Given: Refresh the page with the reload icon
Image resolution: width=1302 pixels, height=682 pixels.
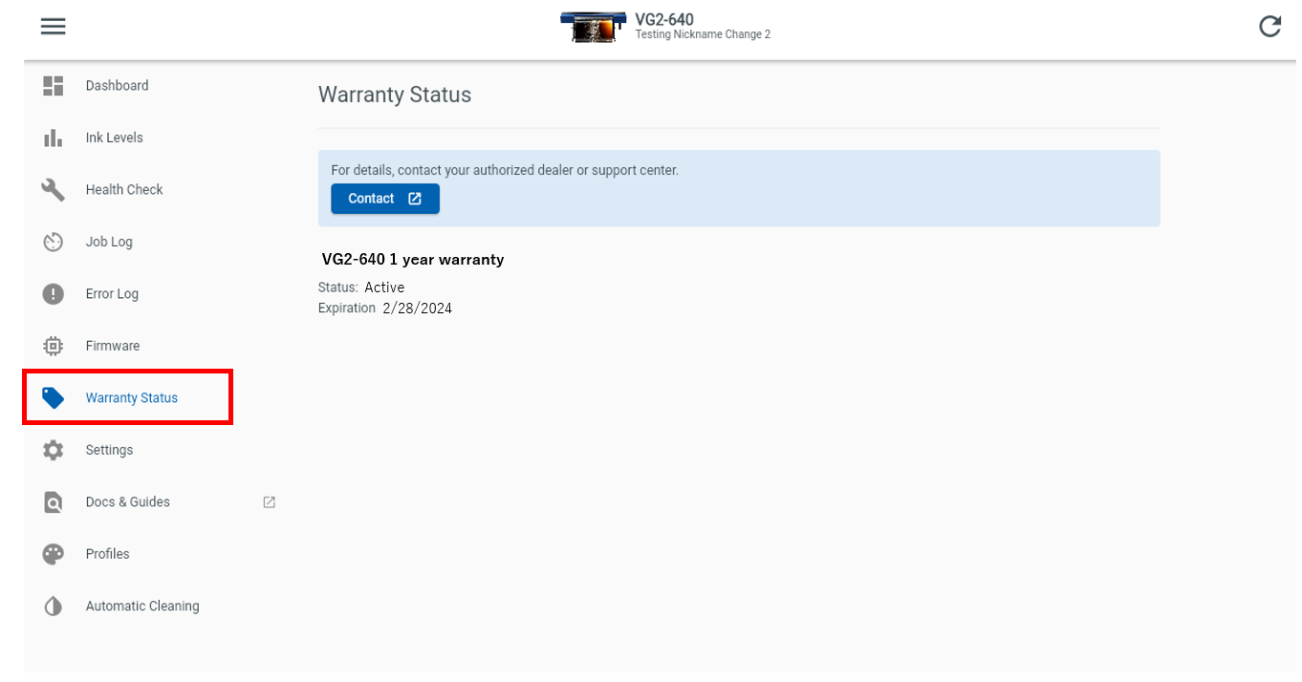Looking at the screenshot, I should pos(1269,26).
